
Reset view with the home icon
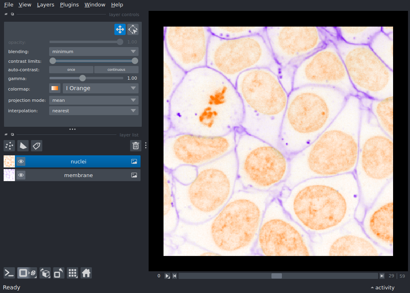[x=86, y=273]
